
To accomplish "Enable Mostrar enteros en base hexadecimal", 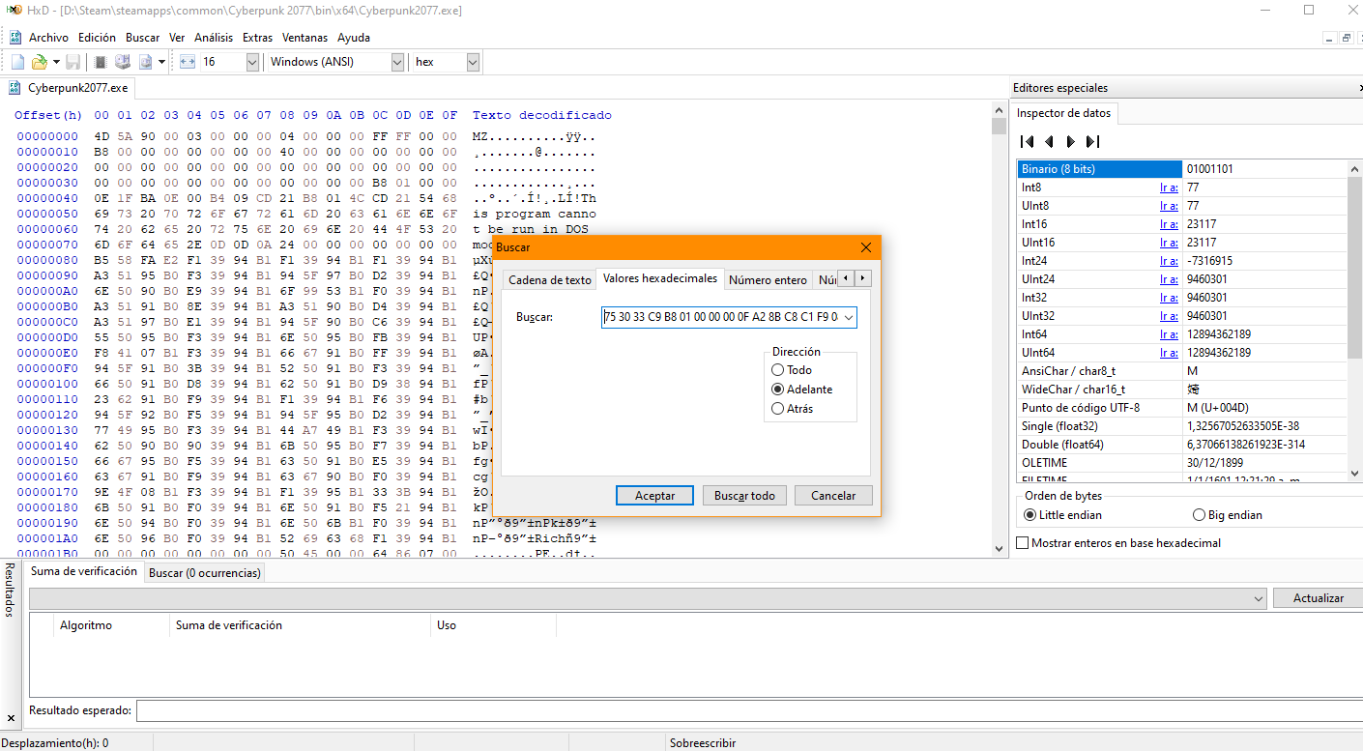I will 1119,543.
